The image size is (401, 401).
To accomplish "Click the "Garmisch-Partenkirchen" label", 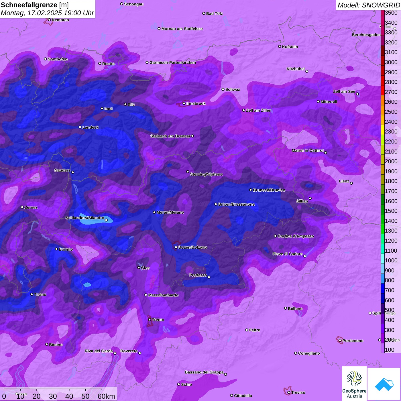I will click(x=173, y=62).
